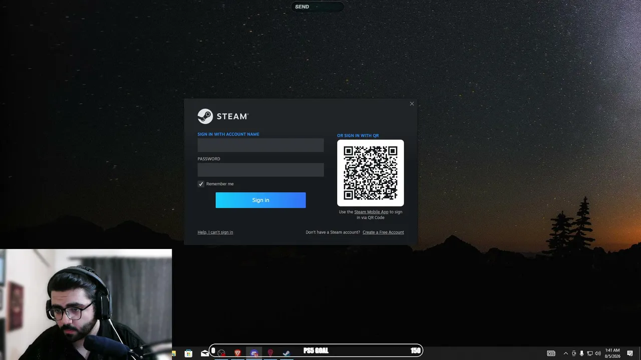Viewport: 641px width, 360px height.
Task: Open the notification center icon
Action: coord(630,353)
